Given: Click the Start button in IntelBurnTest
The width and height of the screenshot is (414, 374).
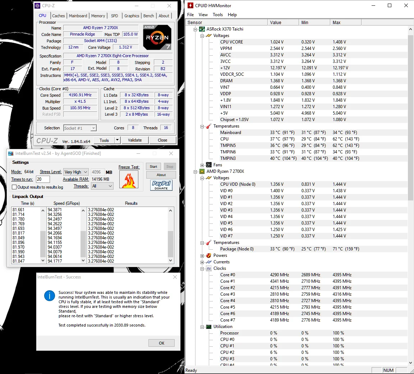Looking at the screenshot, I should point(153,167).
